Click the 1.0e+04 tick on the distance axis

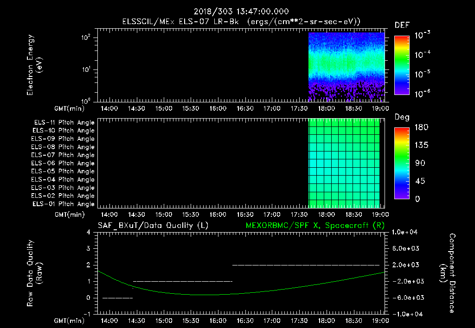click(x=404, y=232)
